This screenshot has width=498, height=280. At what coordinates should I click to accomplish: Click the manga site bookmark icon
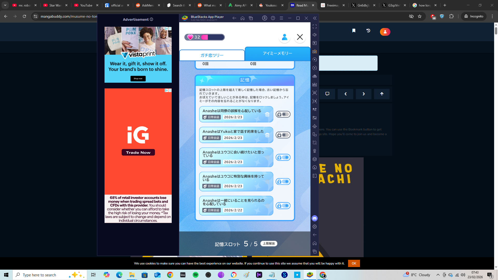pyautogui.click(x=354, y=31)
